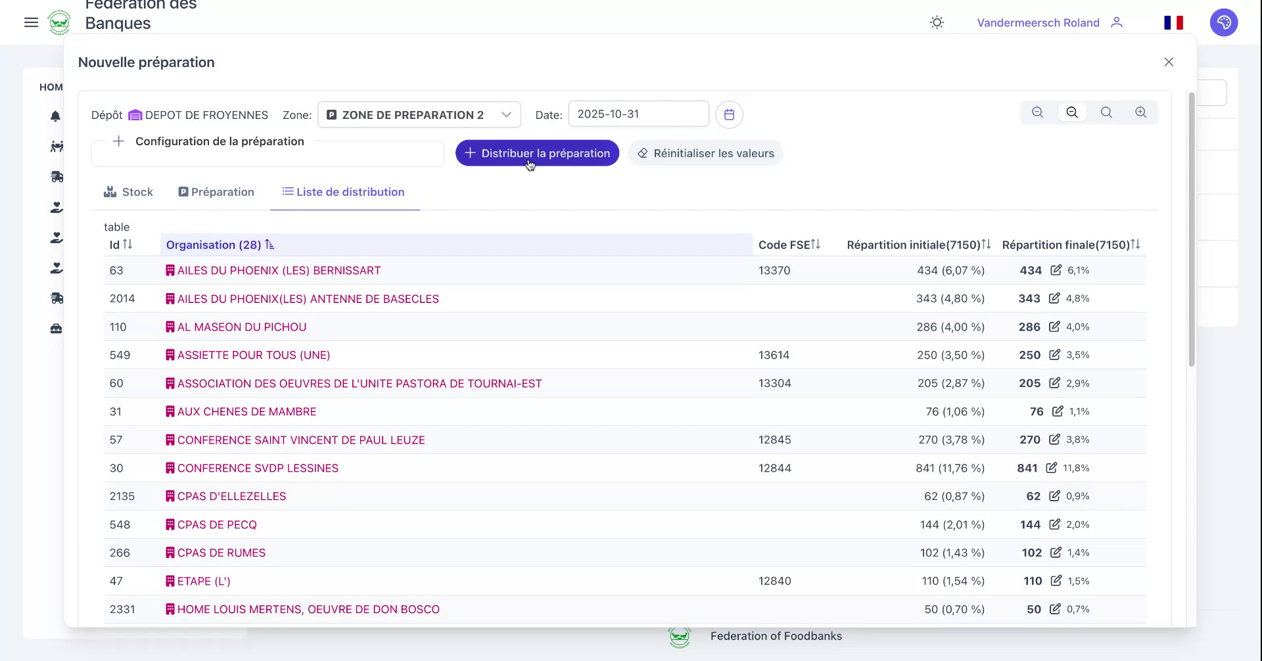Toggle the light theme with the sun icon
Image resolution: width=1262 pixels, height=661 pixels.
[936, 22]
